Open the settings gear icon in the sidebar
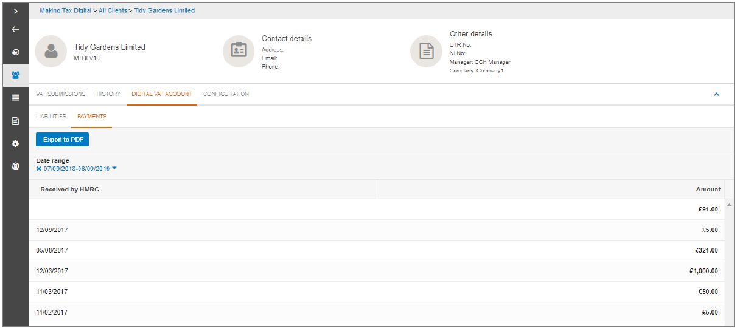Screen dimensions: 740x328 coord(16,143)
